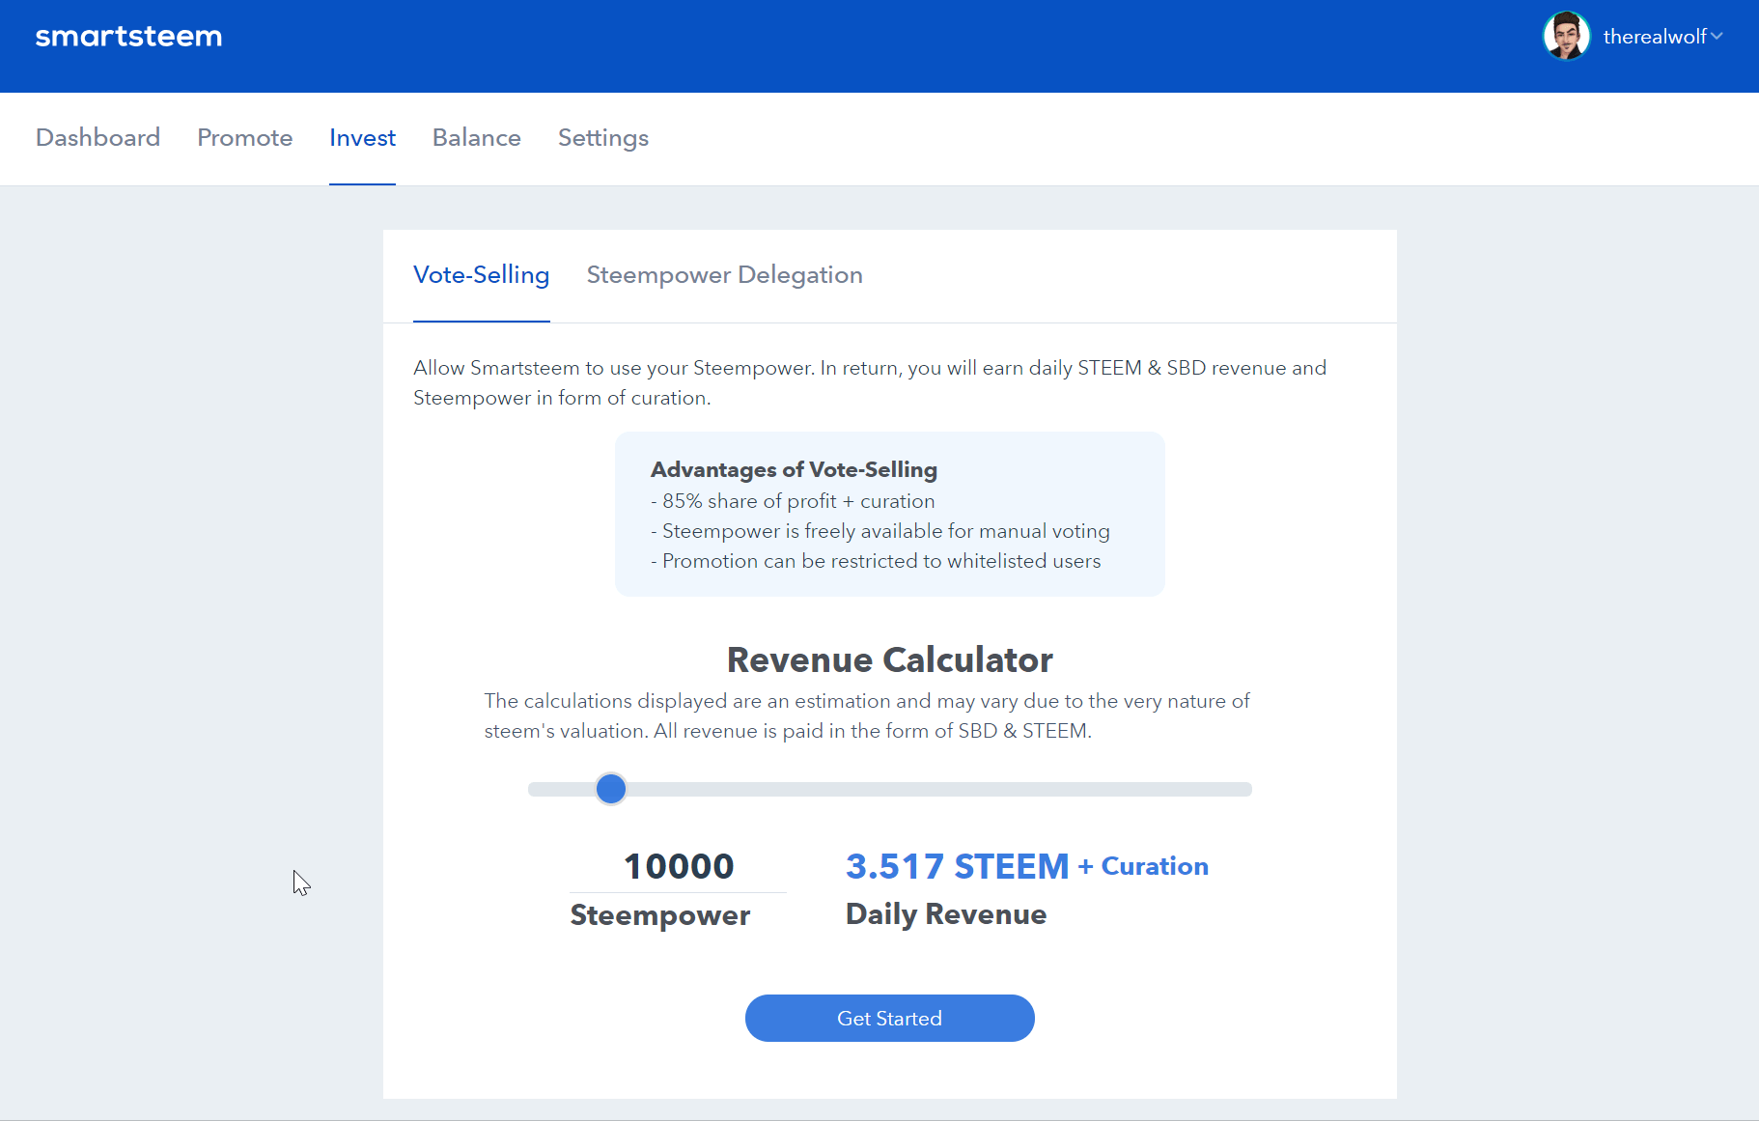1759x1121 pixels.
Task: Click 'Promotion can be restricted to whitelisted users'
Action: [x=876, y=561]
